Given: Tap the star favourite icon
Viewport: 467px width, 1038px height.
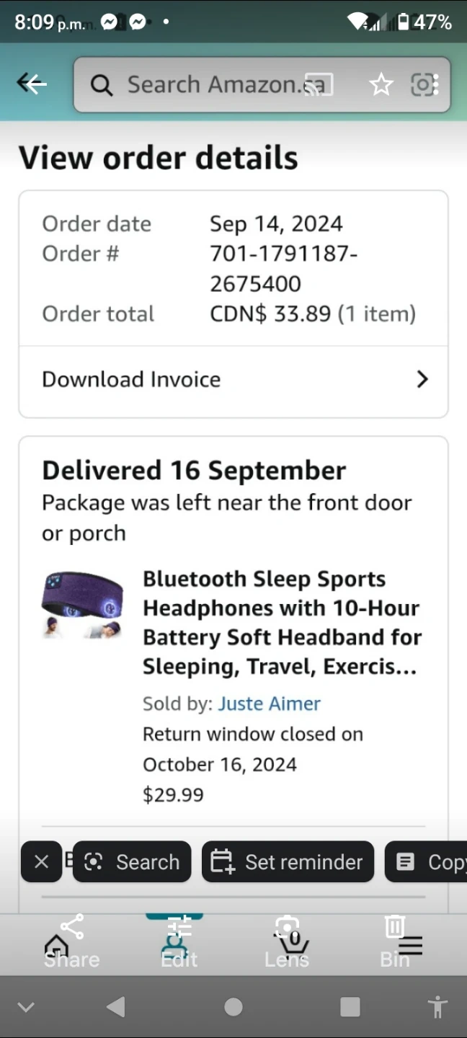Looking at the screenshot, I should click(381, 85).
